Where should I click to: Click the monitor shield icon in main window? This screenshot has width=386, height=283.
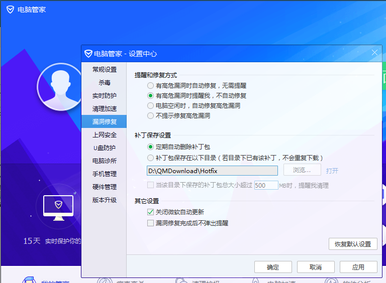click(x=58, y=208)
